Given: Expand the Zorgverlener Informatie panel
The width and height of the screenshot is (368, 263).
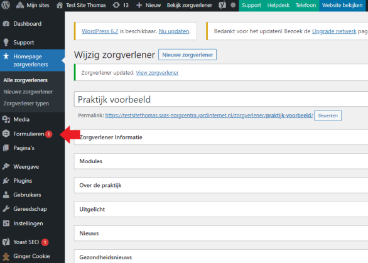Looking at the screenshot, I should click(x=221, y=137).
